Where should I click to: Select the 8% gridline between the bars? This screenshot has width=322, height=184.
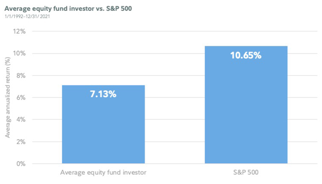(x=174, y=76)
